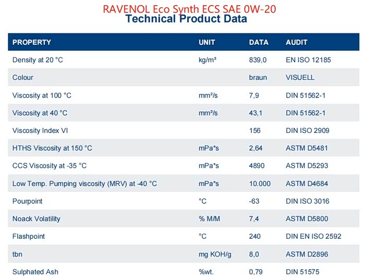Select the PROPERTY column header
This screenshot has width=365, height=279.
pyautogui.click(x=32, y=42)
